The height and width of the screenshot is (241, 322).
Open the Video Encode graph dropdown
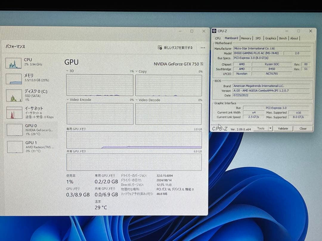pyautogui.click(x=68, y=100)
